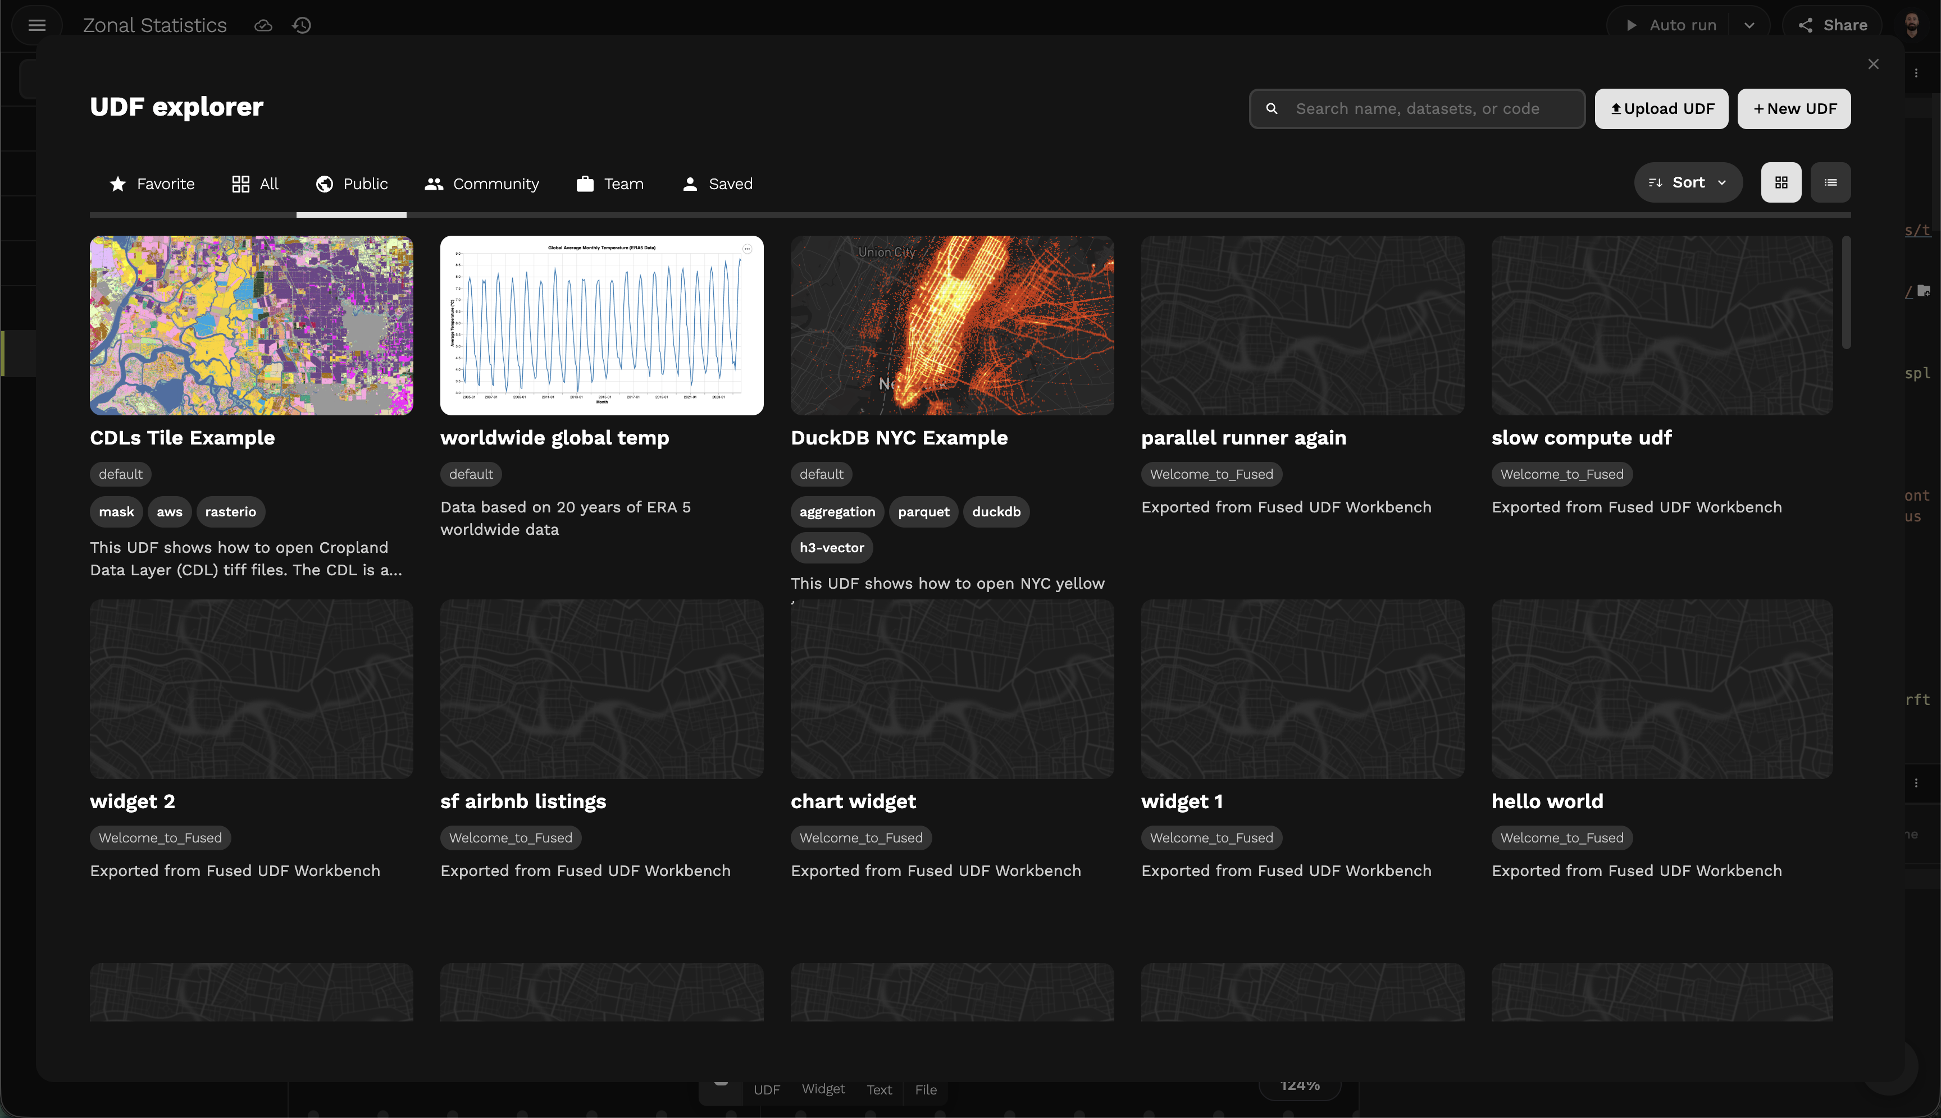Click 'default' label under CDLs Tile Example
The image size is (1941, 1118).
(121, 475)
